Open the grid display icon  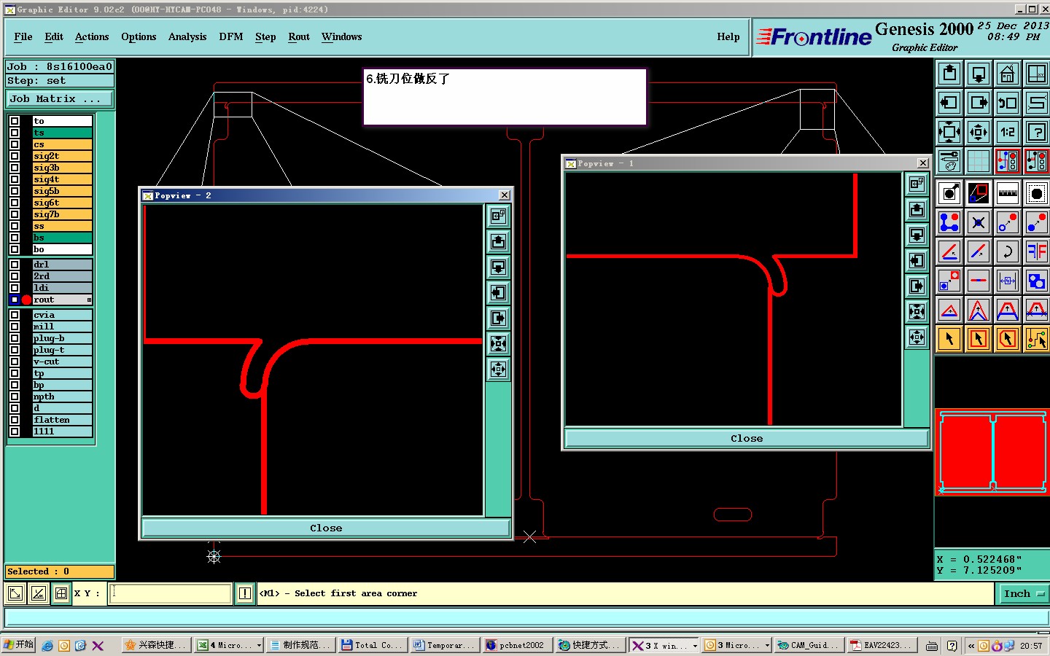979,161
